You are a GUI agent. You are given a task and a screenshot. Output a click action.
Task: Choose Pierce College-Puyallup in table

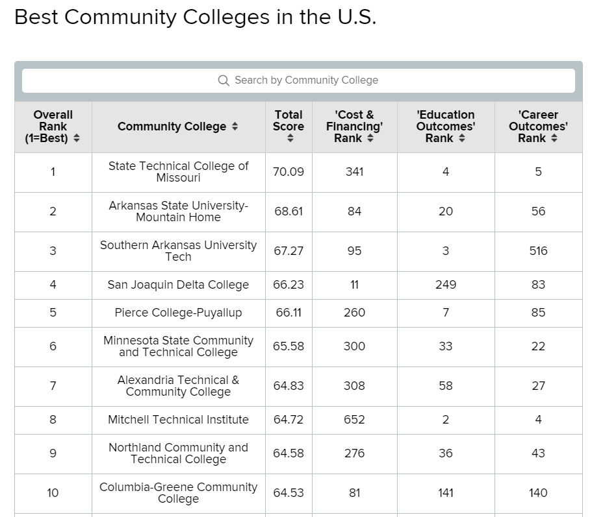(178, 313)
